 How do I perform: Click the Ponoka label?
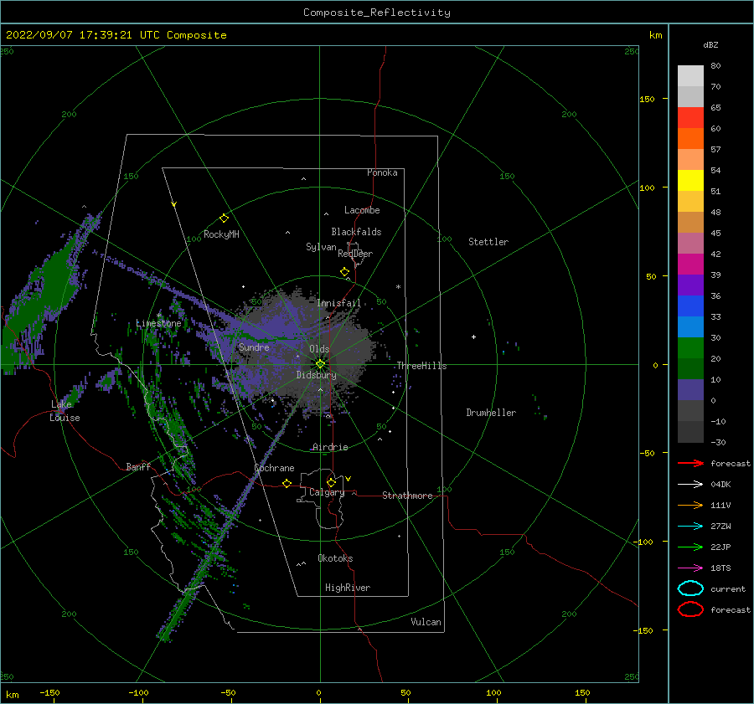pyautogui.click(x=382, y=172)
